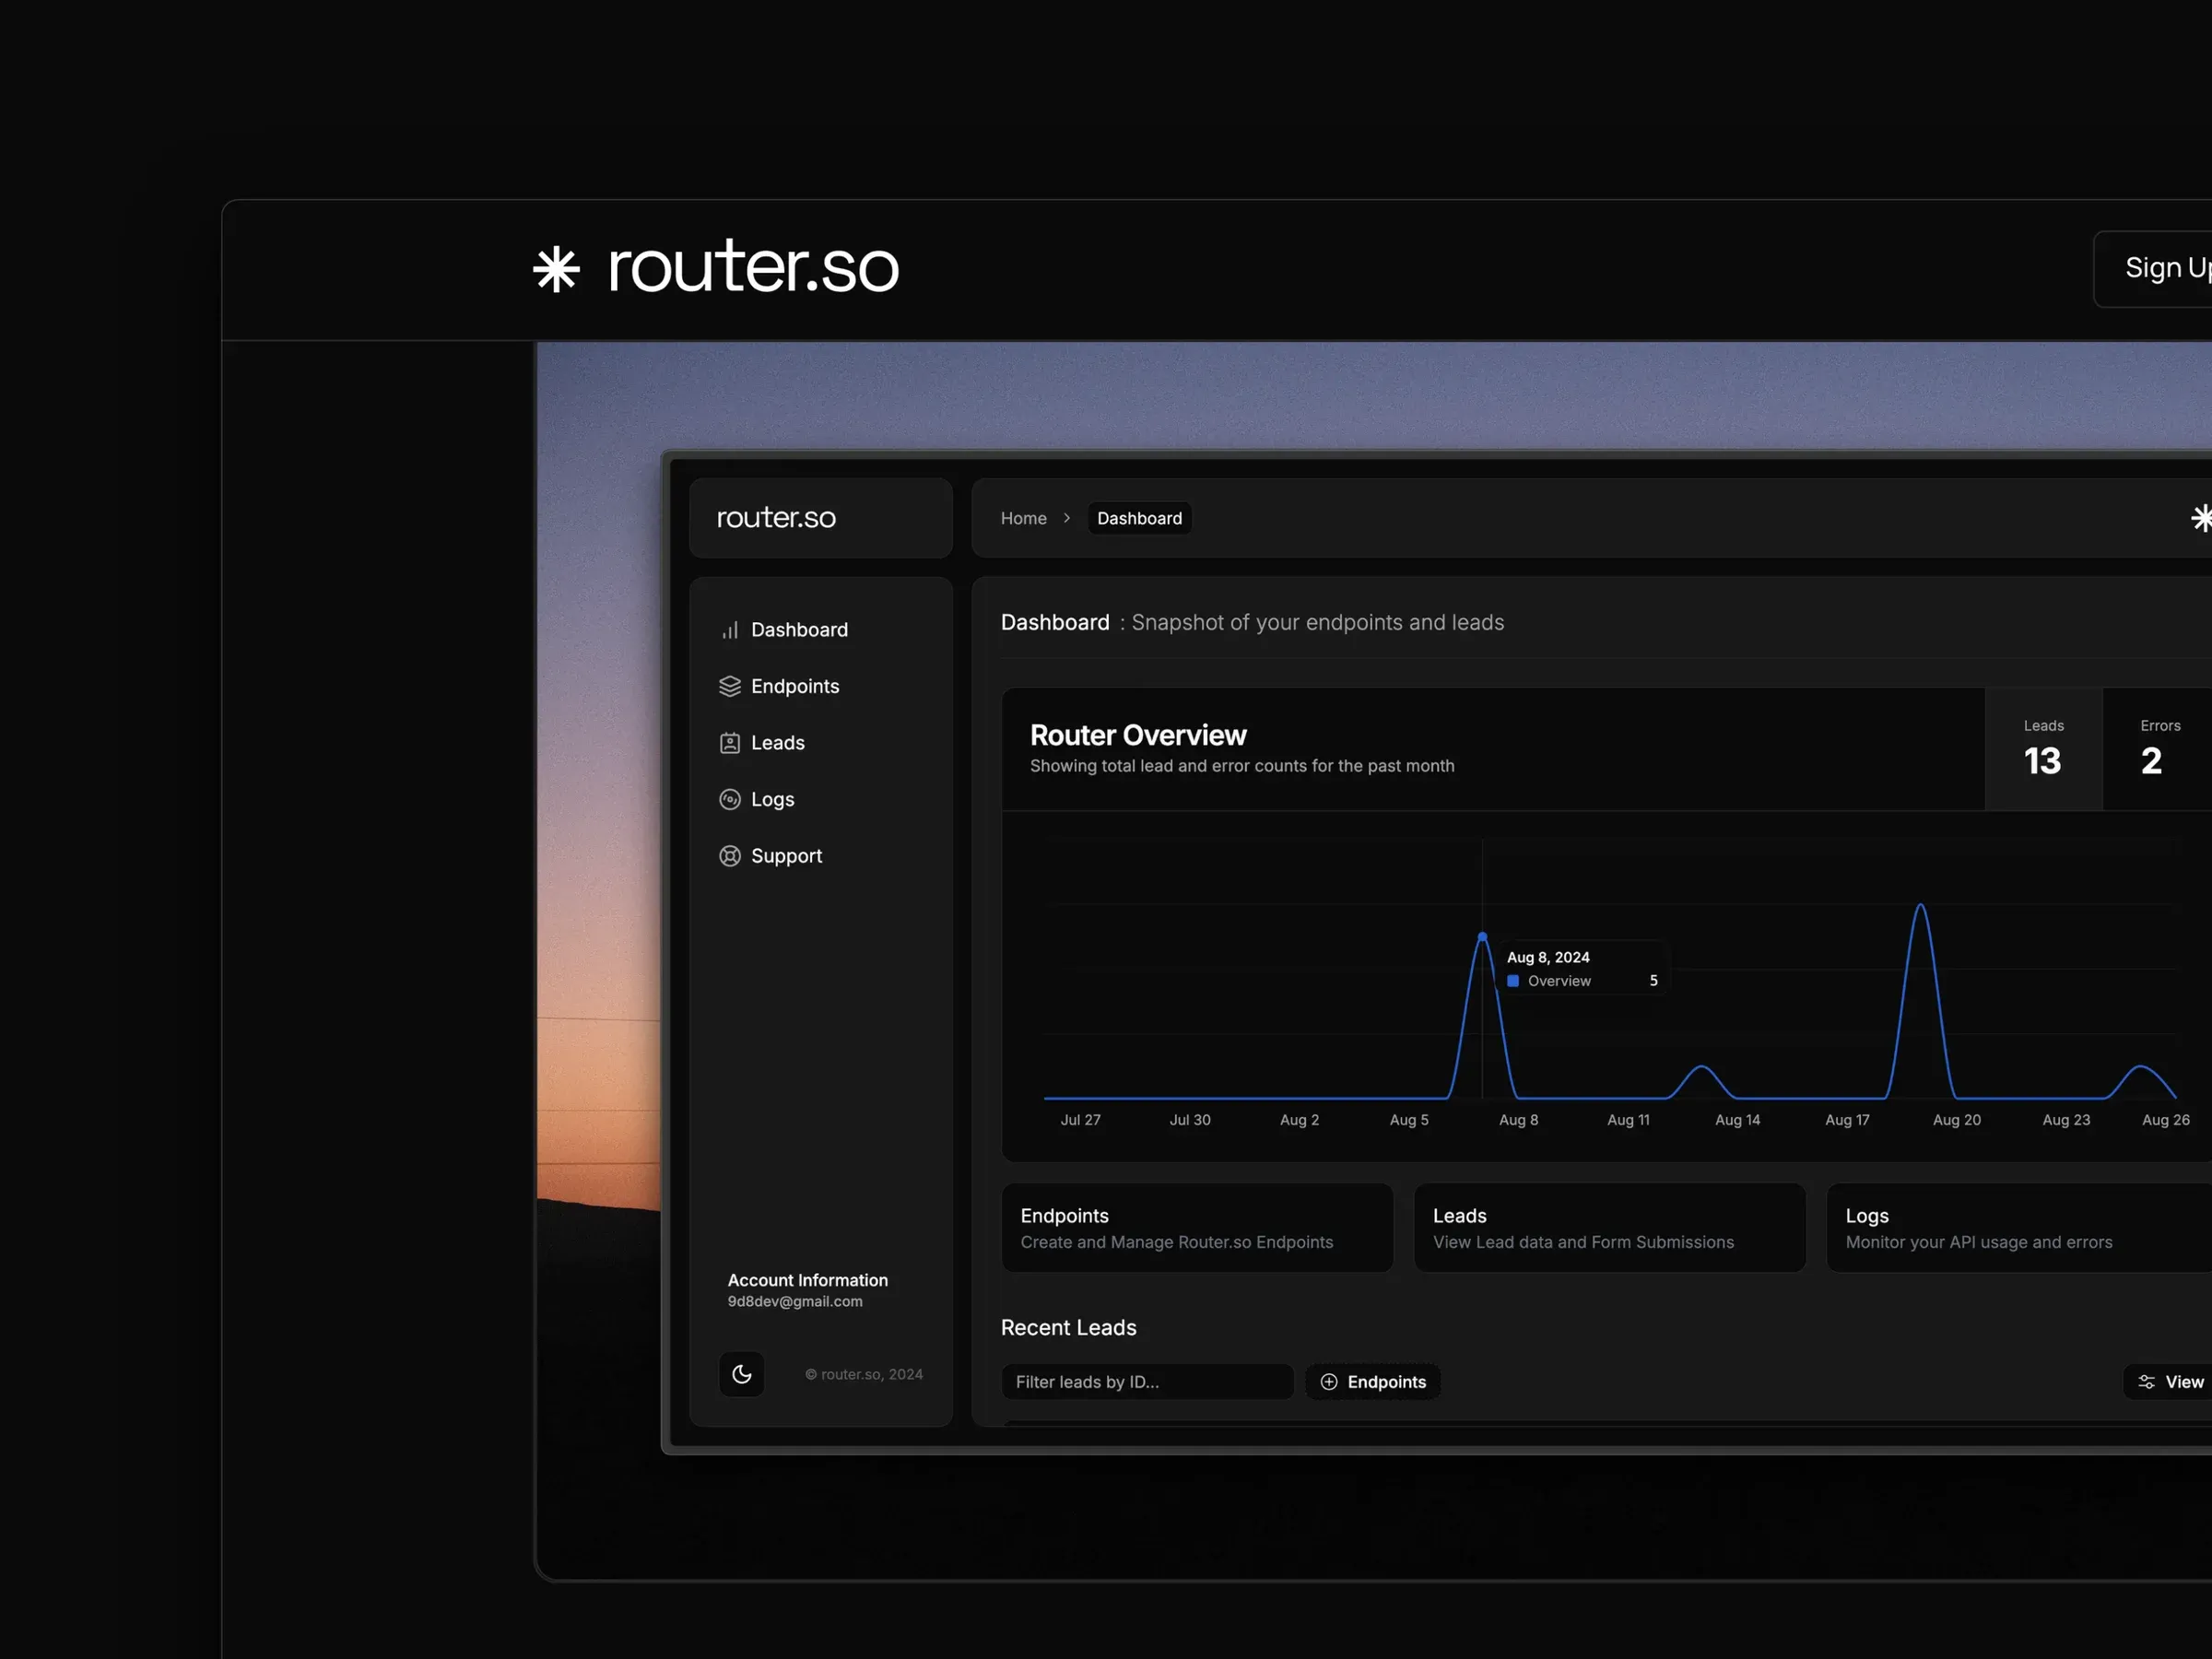Click the blue Overview legend swatch in tooltip
This screenshot has width=2212, height=1659.
tap(1513, 981)
